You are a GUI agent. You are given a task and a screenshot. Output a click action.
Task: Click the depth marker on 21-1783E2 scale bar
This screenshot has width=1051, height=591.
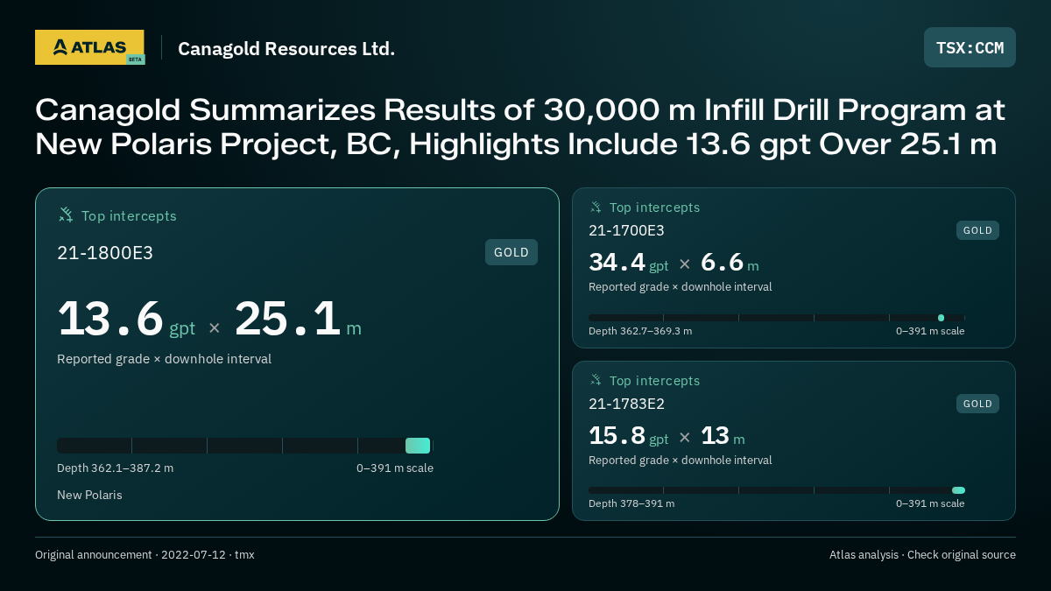[958, 490]
